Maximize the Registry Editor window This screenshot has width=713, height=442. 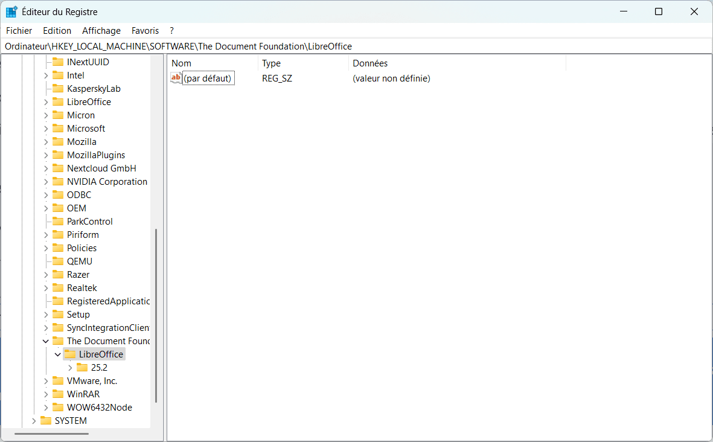click(659, 12)
